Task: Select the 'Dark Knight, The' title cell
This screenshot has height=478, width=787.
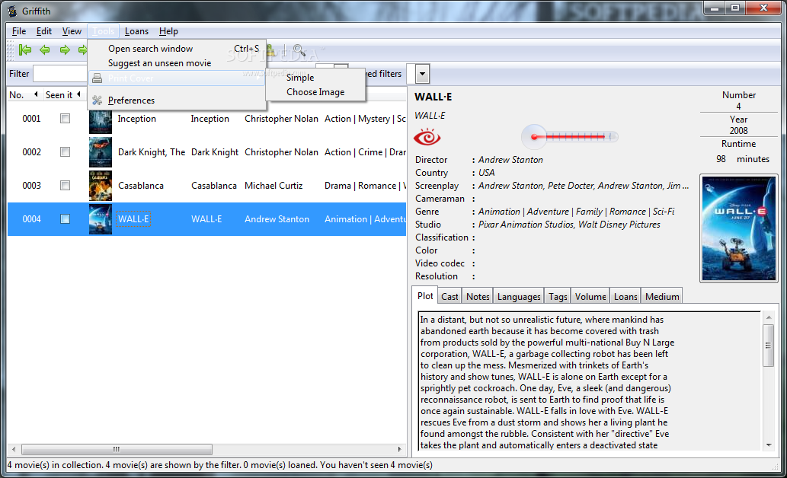Action: pos(152,152)
